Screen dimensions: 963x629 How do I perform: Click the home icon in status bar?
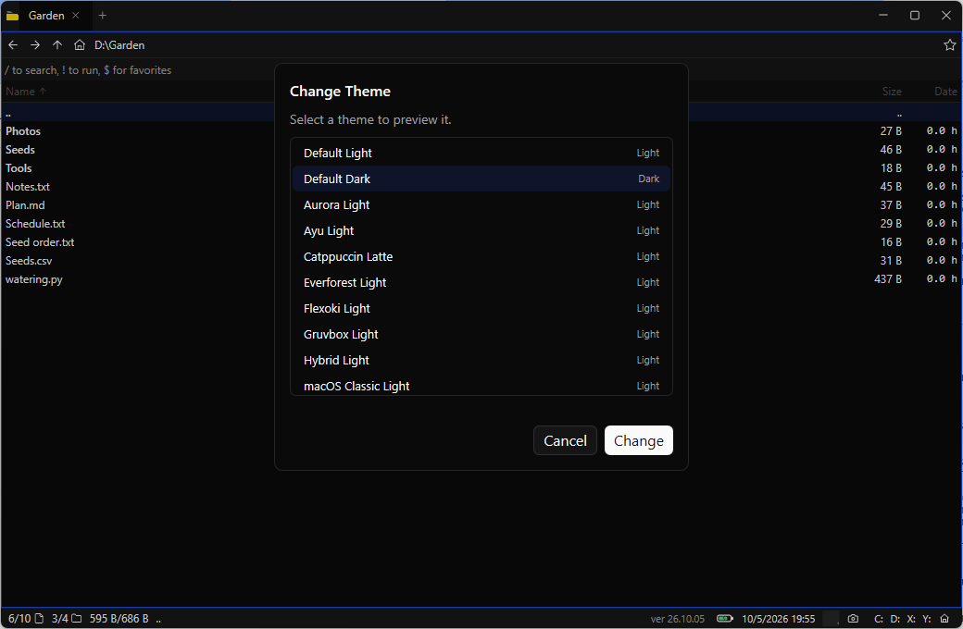(x=944, y=619)
